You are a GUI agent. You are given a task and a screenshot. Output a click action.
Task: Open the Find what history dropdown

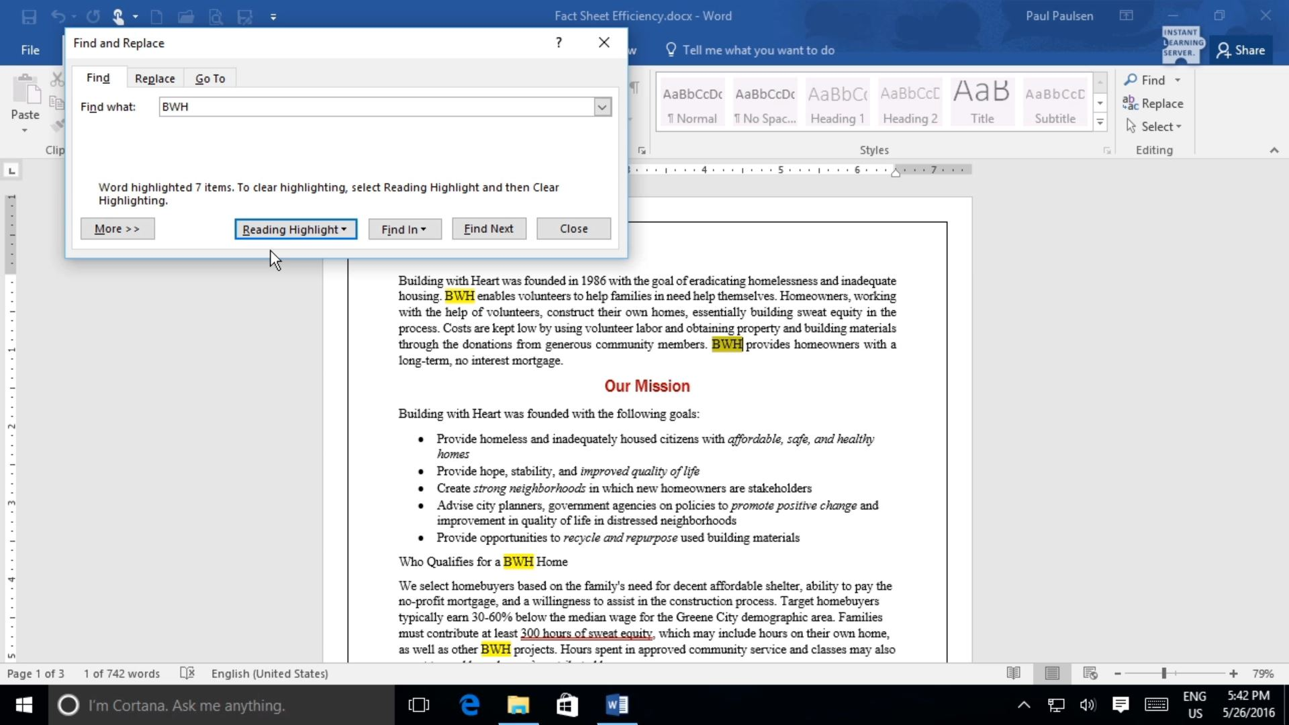pyautogui.click(x=602, y=107)
